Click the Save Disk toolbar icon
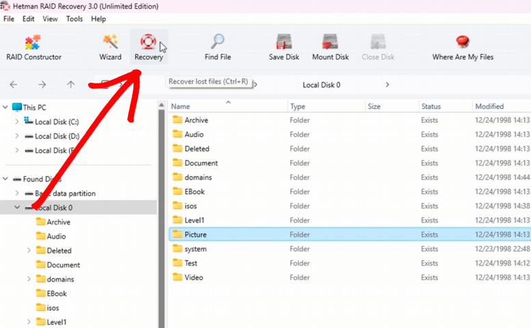Image resolution: width=531 pixels, height=328 pixels. (x=284, y=48)
